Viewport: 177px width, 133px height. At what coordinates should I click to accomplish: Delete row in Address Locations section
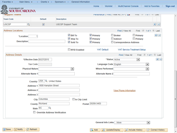point(159,35)
